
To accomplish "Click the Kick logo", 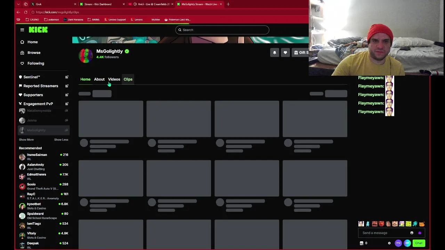I will (x=38, y=30).
